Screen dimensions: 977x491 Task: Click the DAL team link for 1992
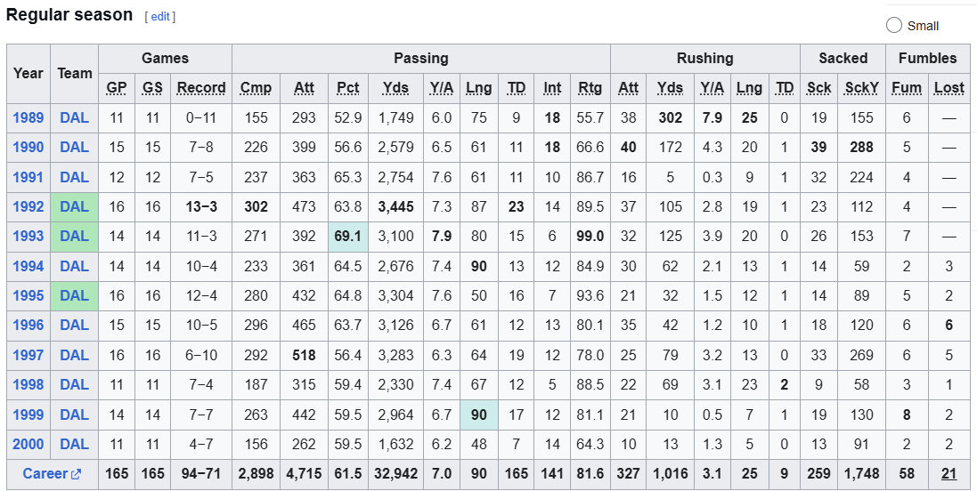(74, 206)
